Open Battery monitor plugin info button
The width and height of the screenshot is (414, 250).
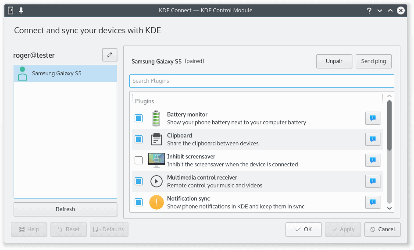tap(372, 118)
